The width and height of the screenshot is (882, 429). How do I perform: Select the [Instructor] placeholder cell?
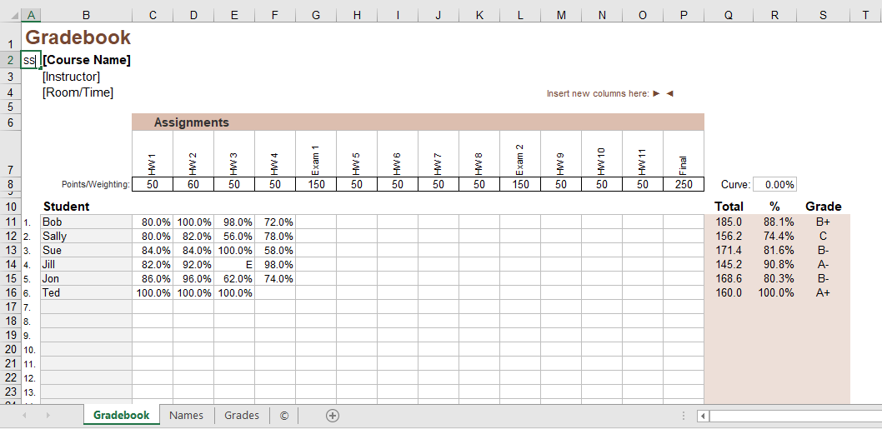tap(72, 77)
